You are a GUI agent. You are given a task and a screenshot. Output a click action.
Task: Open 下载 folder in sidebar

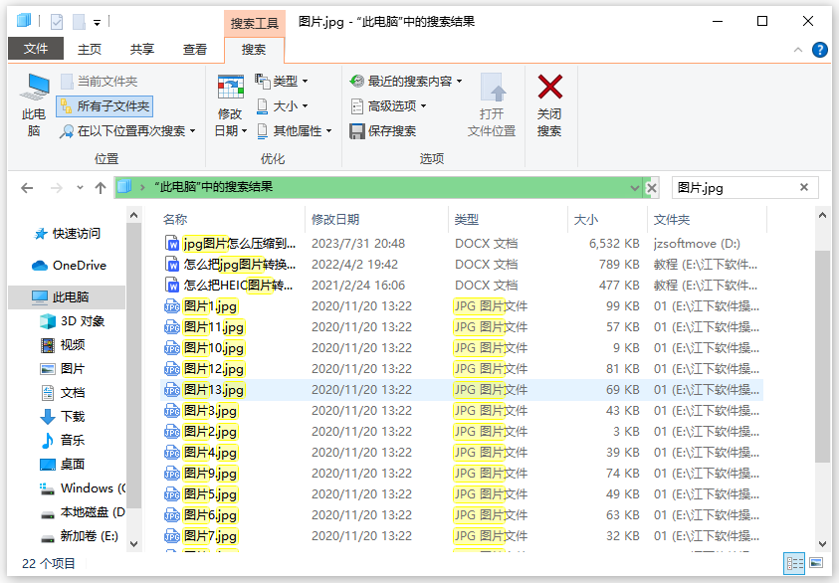(63, 416)
